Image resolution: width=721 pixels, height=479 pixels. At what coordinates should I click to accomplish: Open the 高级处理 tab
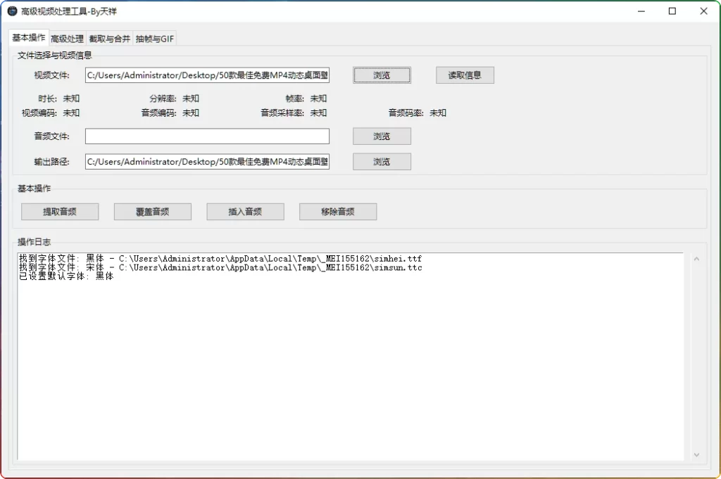[x=67, y=39]
